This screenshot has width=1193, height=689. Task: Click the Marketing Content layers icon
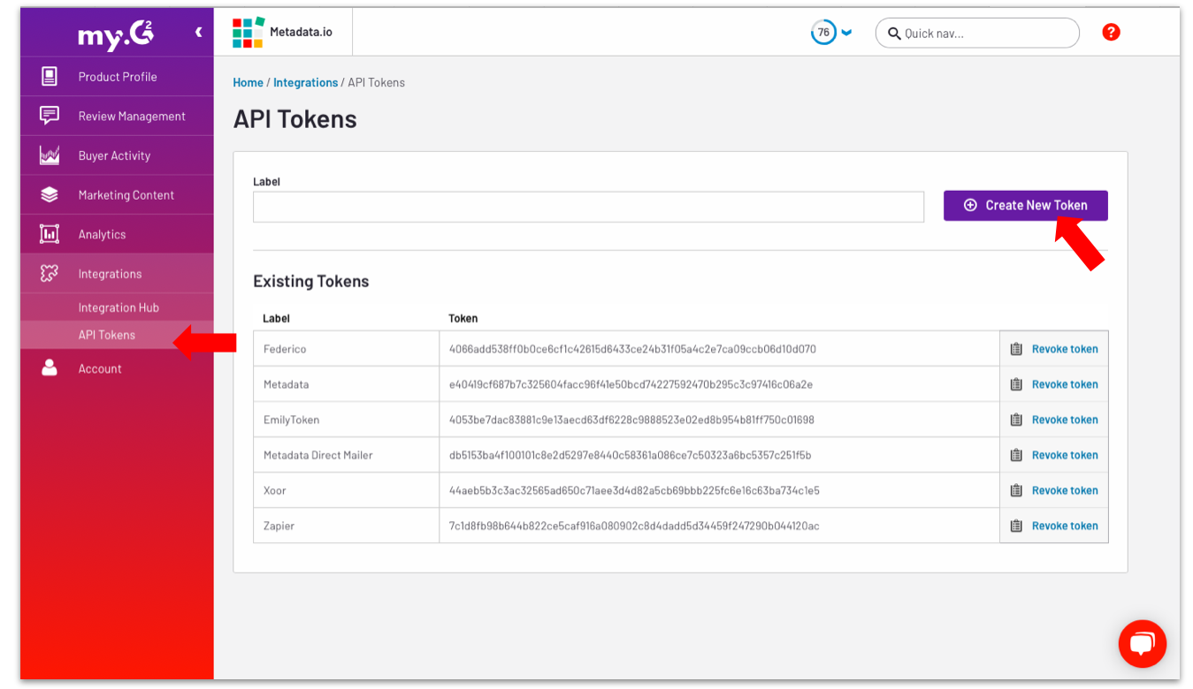point(50,194)
